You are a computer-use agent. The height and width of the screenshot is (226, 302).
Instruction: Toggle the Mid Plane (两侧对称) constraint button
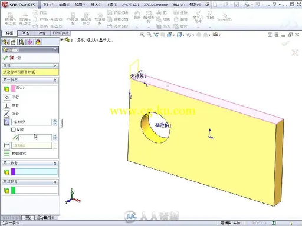point(6,154)
